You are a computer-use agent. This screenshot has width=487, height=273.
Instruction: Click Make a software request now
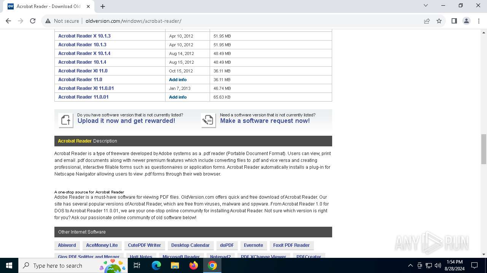(265, 121)
